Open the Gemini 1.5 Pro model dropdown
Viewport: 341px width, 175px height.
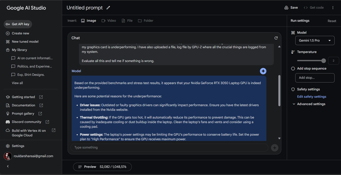point(315,40)
